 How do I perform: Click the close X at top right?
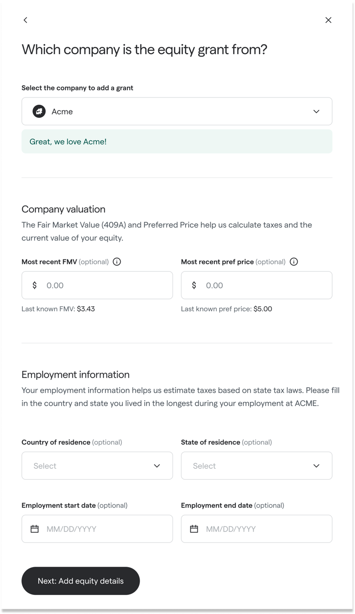[328, 20]
